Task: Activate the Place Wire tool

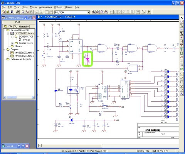Action: click(182, 26)
